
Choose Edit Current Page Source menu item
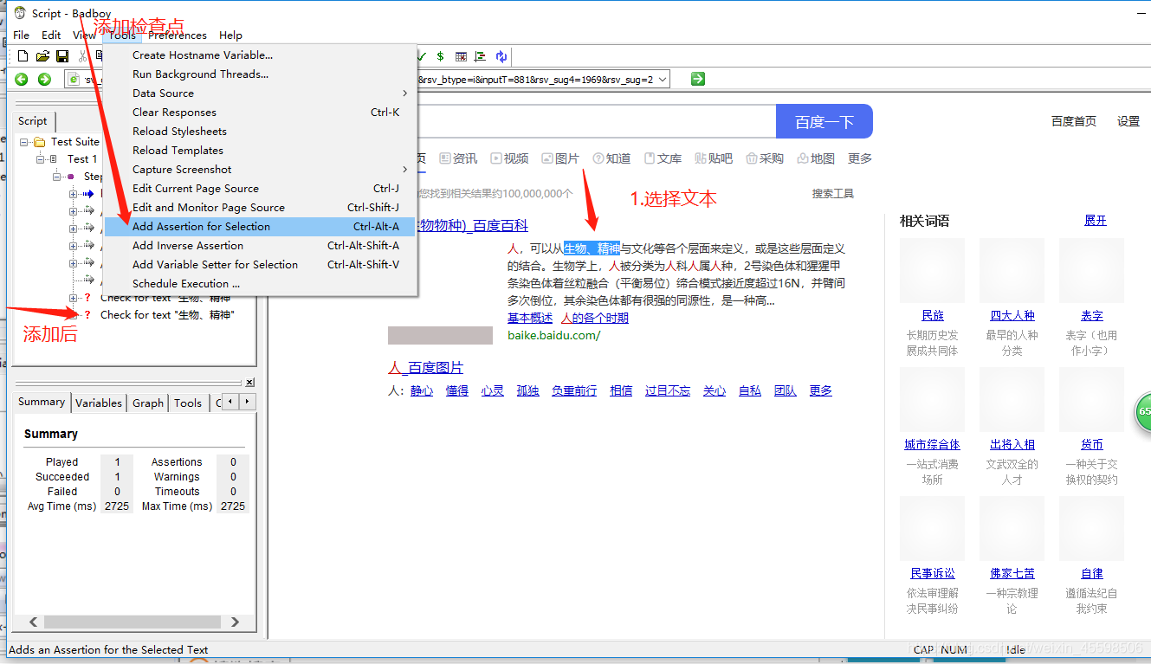pos(262,189)
